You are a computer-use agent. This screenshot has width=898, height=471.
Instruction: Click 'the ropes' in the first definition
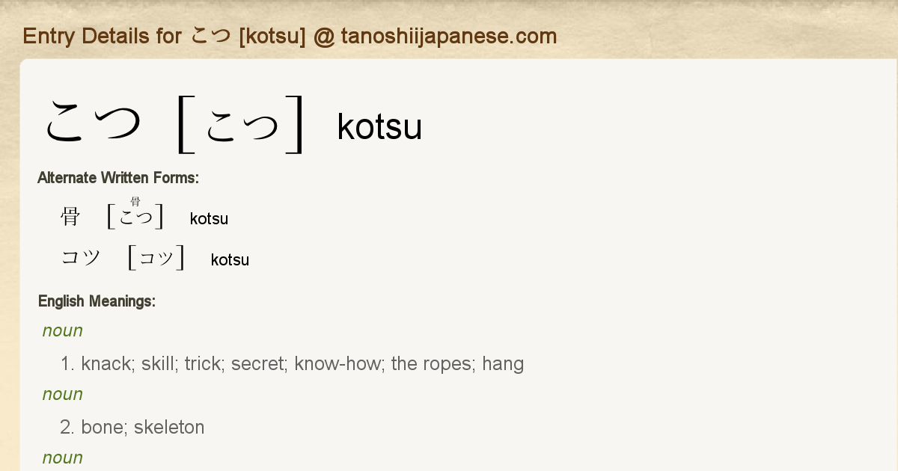432,364
